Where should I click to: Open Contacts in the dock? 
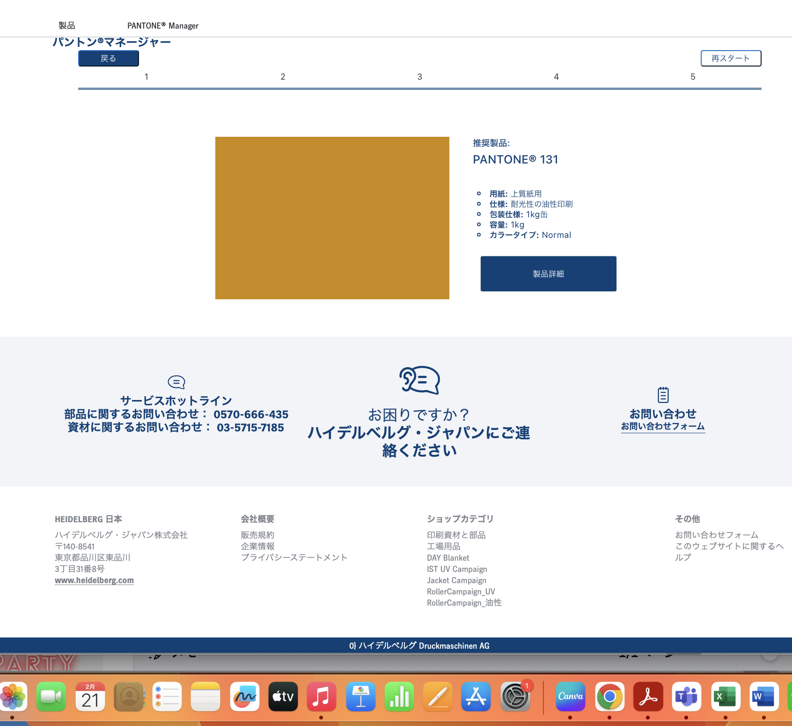point(129,696)
